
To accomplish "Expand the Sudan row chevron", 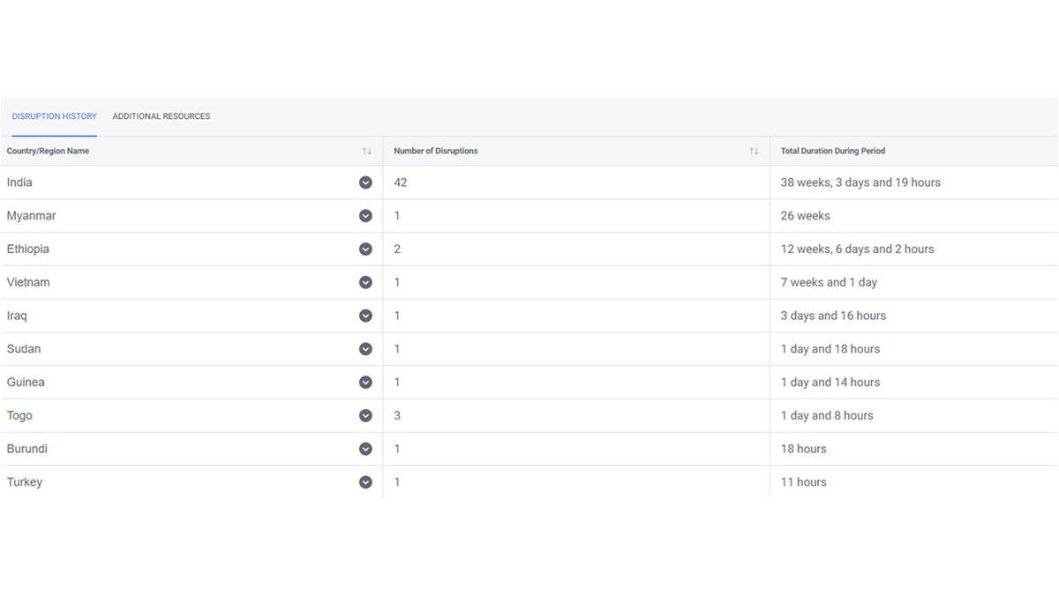I will click(365, 349).
